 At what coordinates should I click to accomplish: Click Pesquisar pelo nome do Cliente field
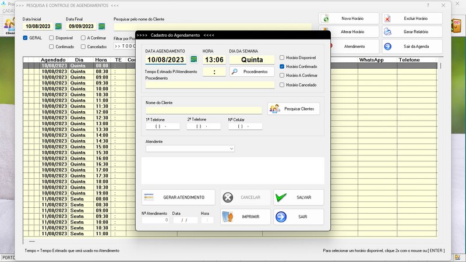213,27
